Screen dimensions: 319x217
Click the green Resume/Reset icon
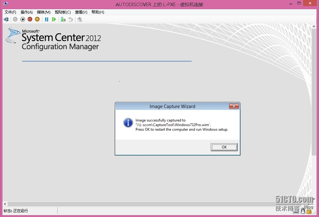54,19
